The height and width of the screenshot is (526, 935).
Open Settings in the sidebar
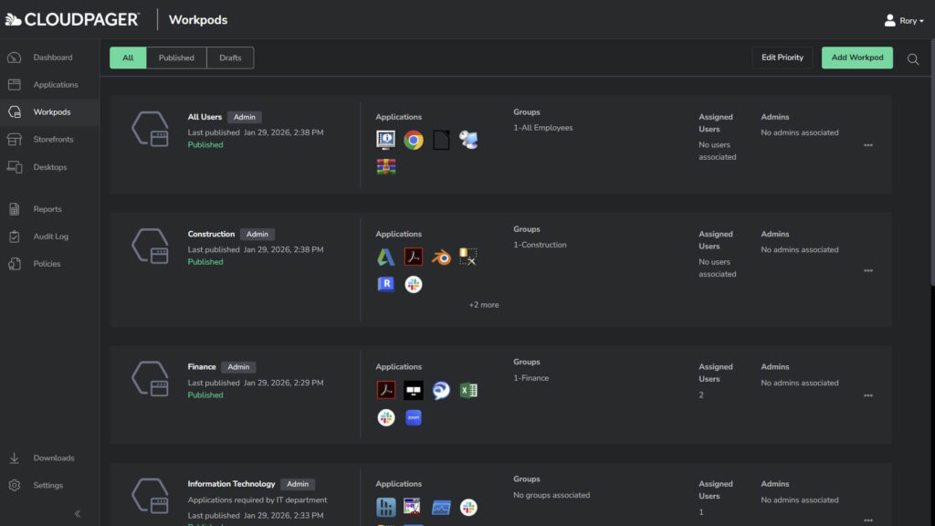50,486
